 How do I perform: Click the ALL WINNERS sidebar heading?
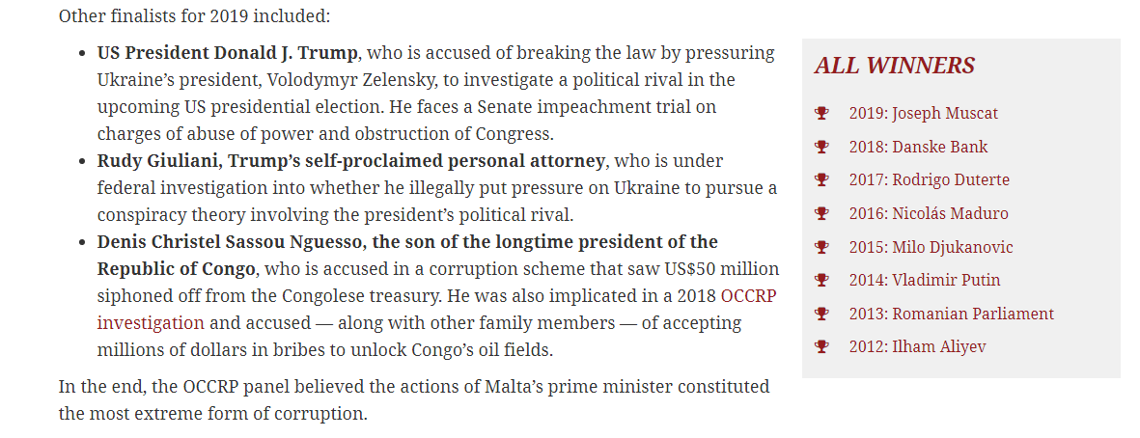pyautogui.click(x=894, y=66)
